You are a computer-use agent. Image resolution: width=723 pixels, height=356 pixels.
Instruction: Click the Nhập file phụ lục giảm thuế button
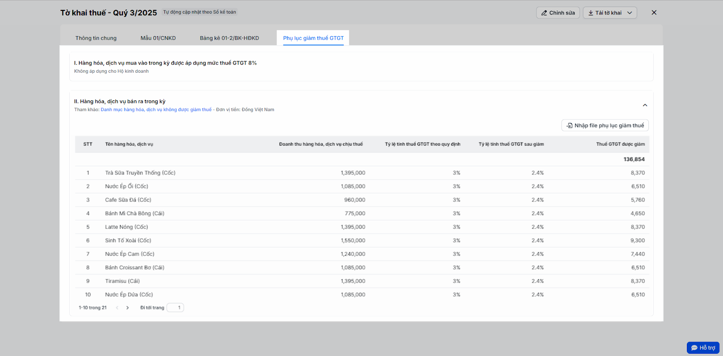pos(605,126)
